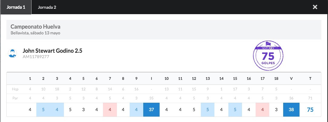The height and width of the screenshot is (122, 328).
Task: Click the Bellavista, sábado 13 mayo subtitle
Action: pos(35,33)
